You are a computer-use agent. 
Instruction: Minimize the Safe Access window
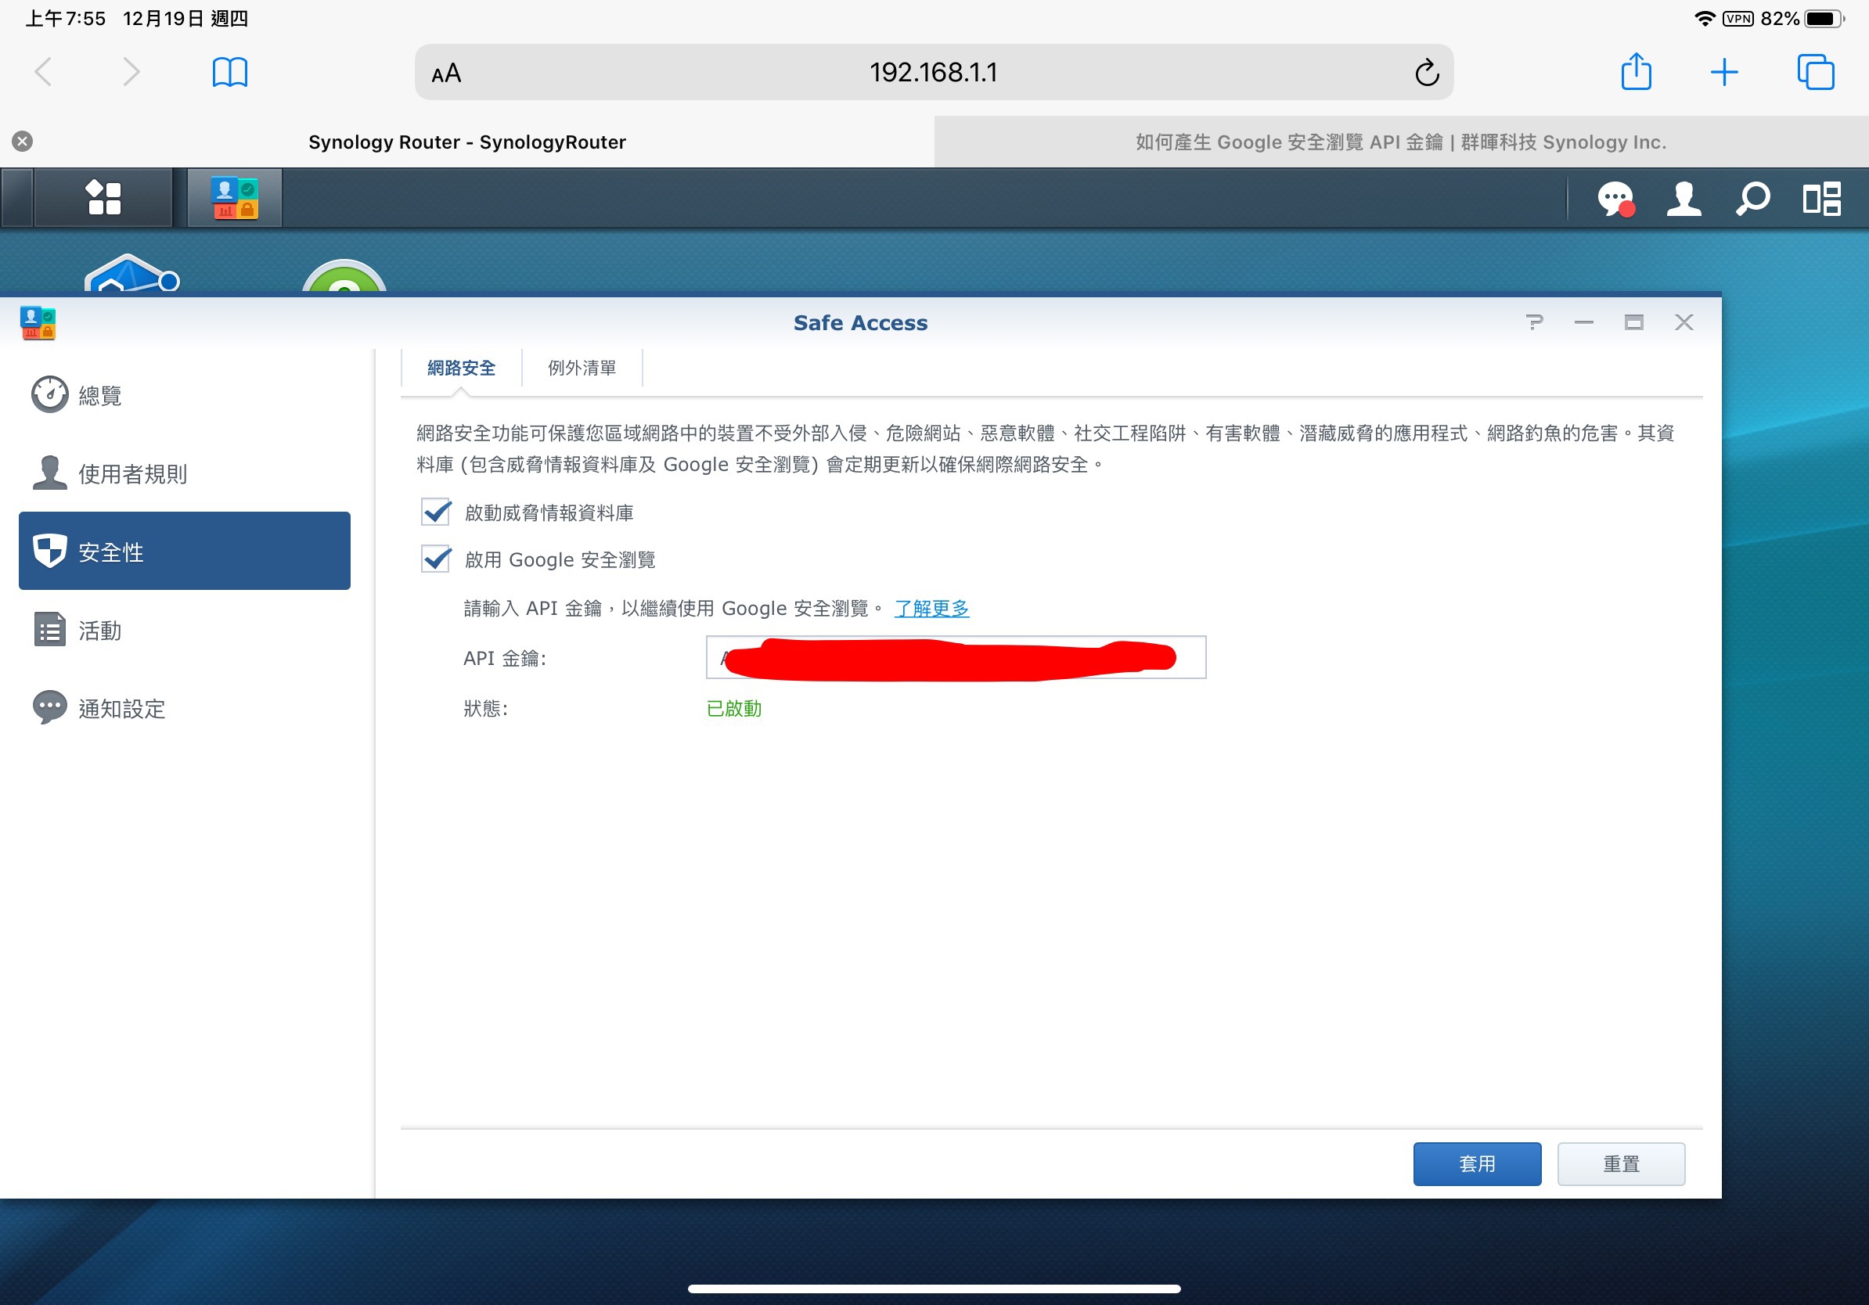coord(1583,322)
